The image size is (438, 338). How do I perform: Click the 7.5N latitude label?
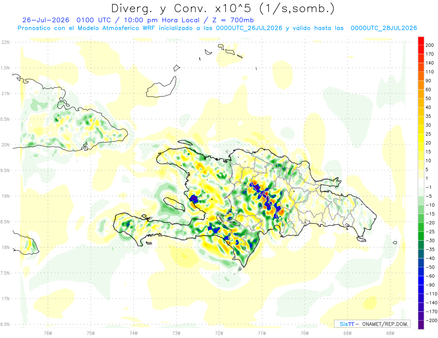coord(5,273)
